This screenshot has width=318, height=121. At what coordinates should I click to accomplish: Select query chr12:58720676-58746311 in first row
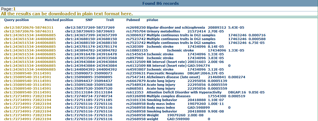coord(29,27)
